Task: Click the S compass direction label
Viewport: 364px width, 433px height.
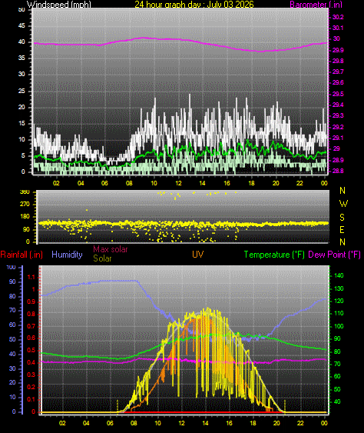Action: tap(342, 218)
